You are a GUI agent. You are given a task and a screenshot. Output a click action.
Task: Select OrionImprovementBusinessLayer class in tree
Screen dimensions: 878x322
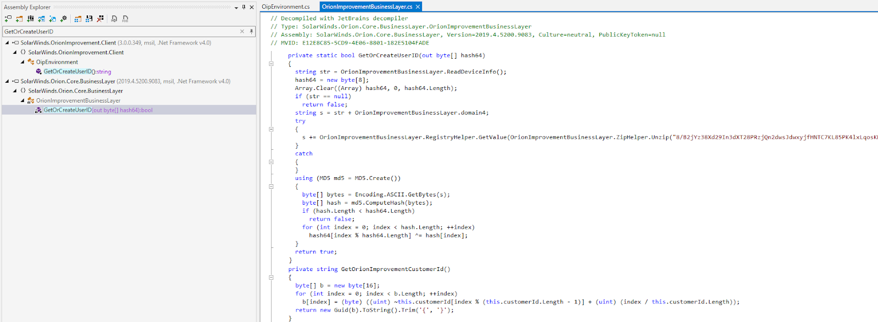78,100
